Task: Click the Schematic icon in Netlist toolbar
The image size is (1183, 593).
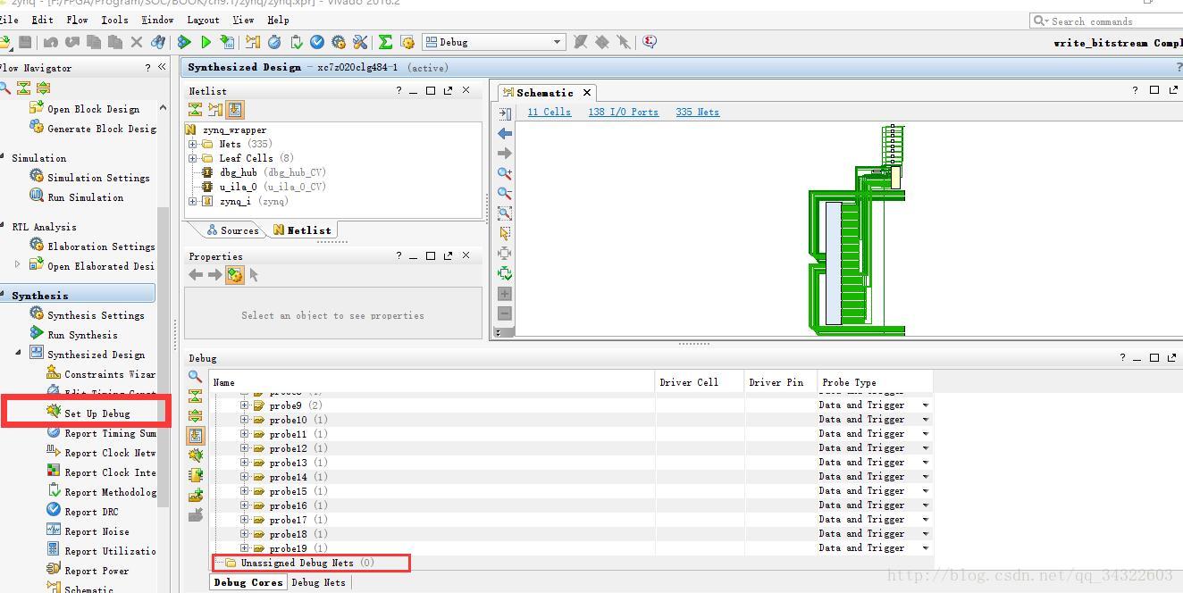Action: point(215,110)
